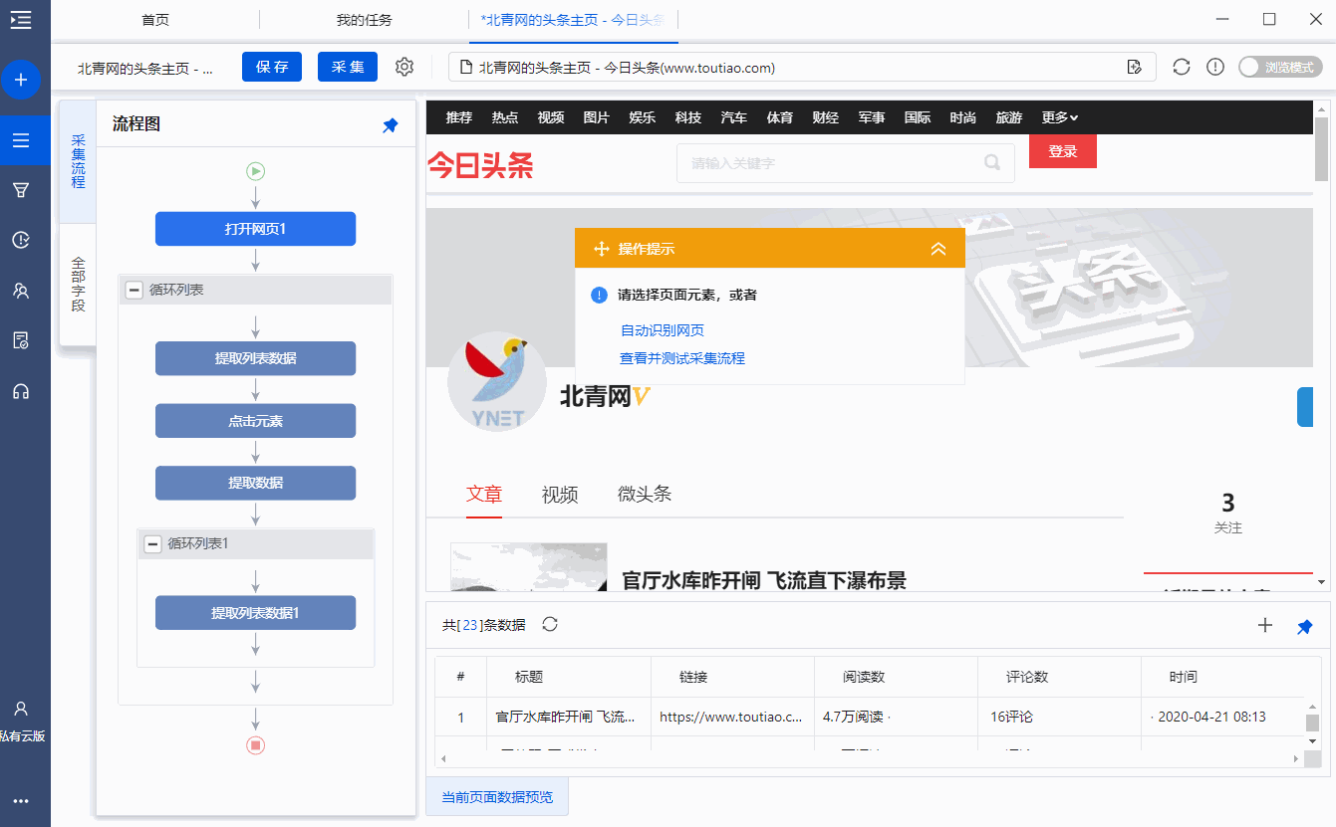This screenshot has width=1336, height=827.
Task: Open the scheduled clock sidebar icon
Action: [21, 240]
